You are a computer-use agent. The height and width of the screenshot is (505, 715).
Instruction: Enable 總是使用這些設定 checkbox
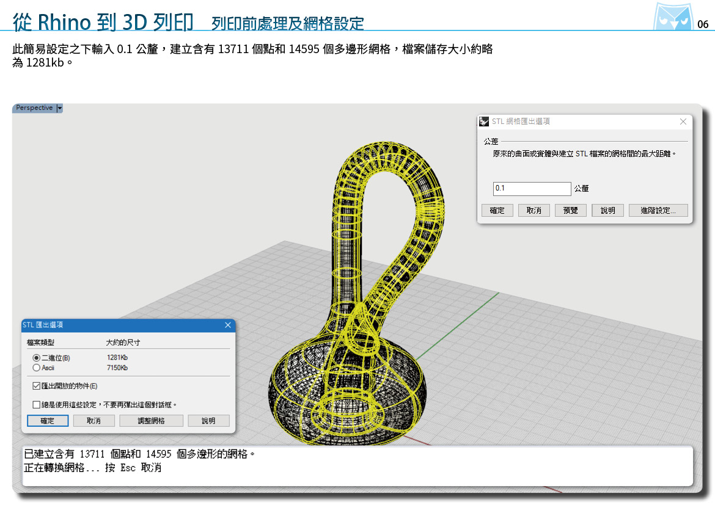coord(37,405)
